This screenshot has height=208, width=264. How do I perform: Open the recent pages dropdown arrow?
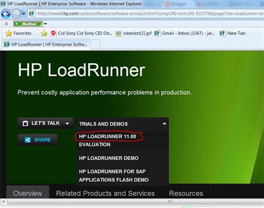[x=23, y=14]
